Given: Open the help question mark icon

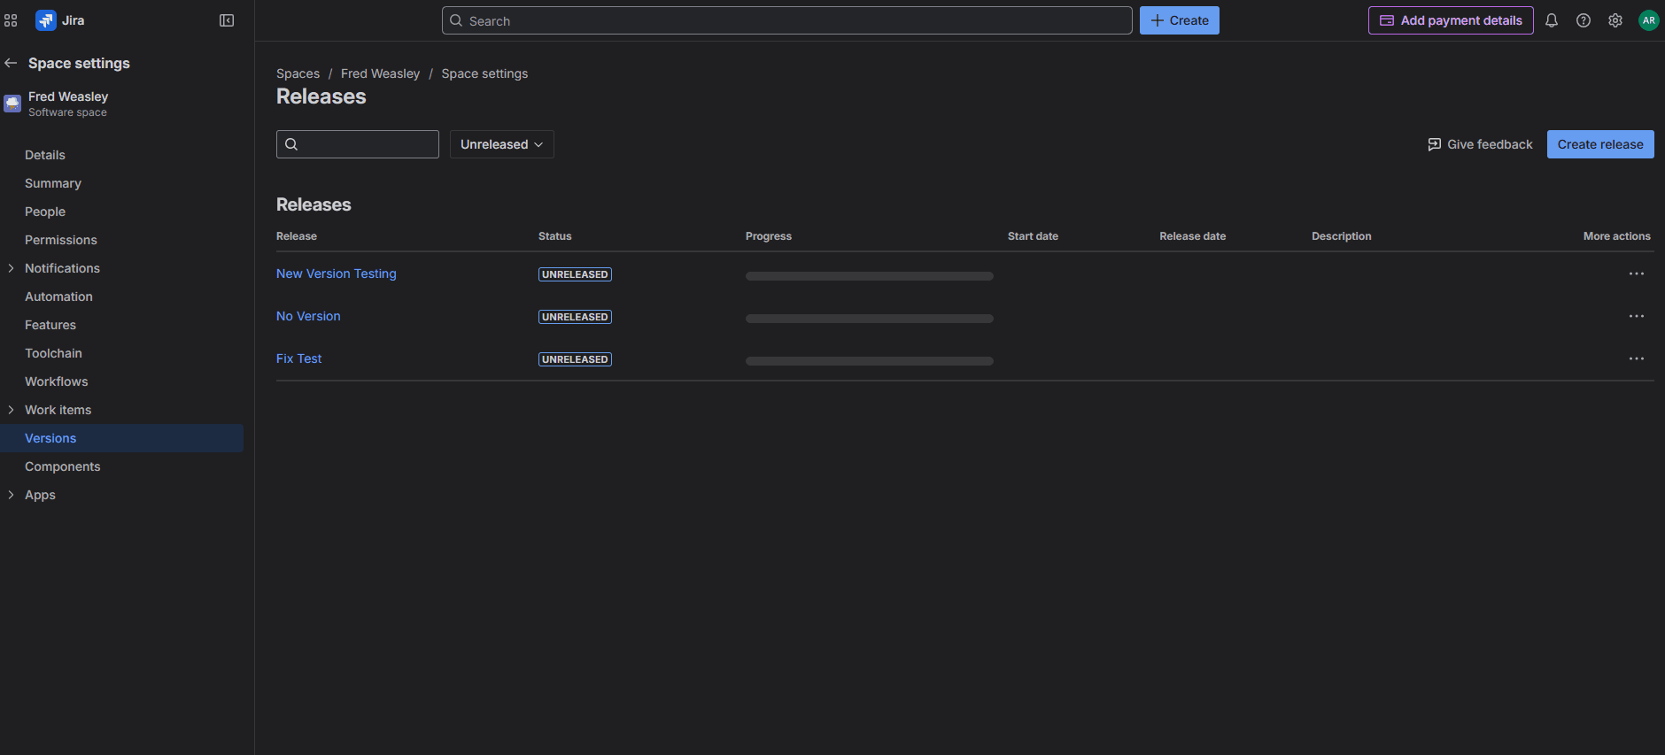Looking at the screenshot, I should click(x=1584, y=20).
